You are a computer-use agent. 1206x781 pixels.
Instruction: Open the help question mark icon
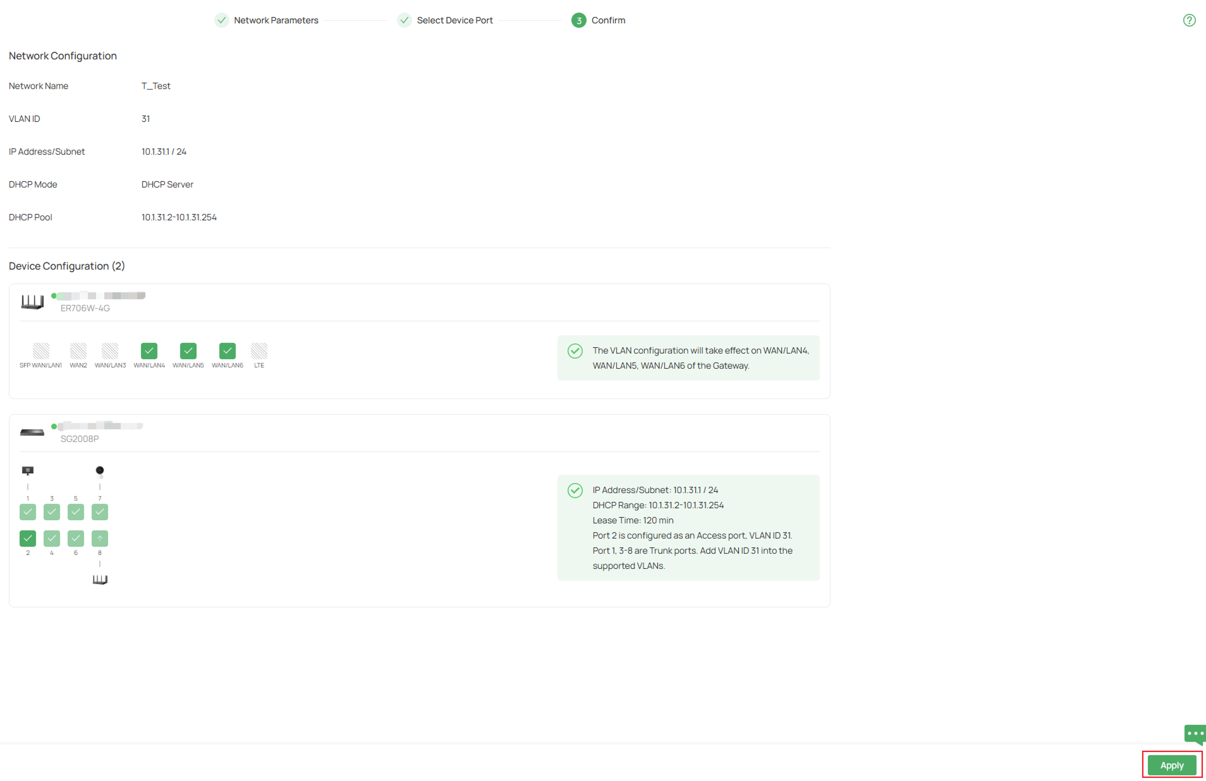[x=1189, y=20]
